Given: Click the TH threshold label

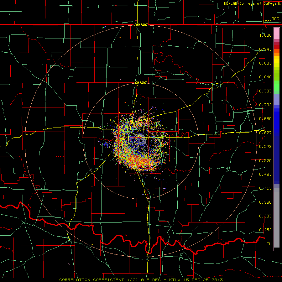Looking at the screenshot, I should coord(269,244).
